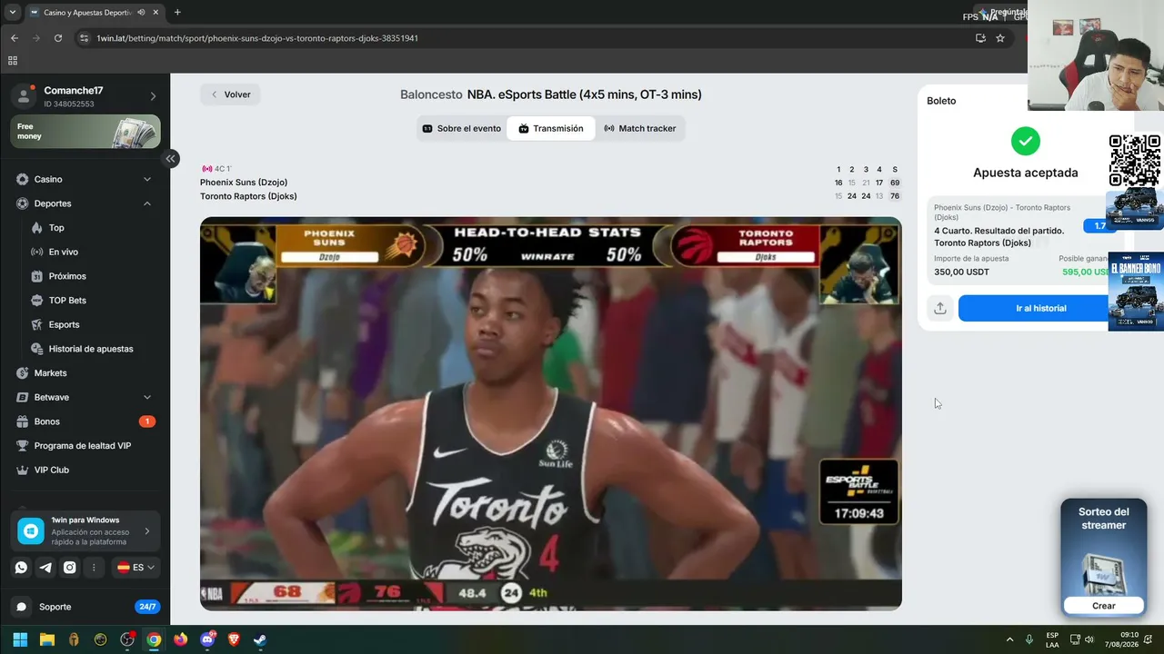Screen dimensions: 1164x654
Task: Show more social links via three-dot icon
Action: [x=94, y=568]
